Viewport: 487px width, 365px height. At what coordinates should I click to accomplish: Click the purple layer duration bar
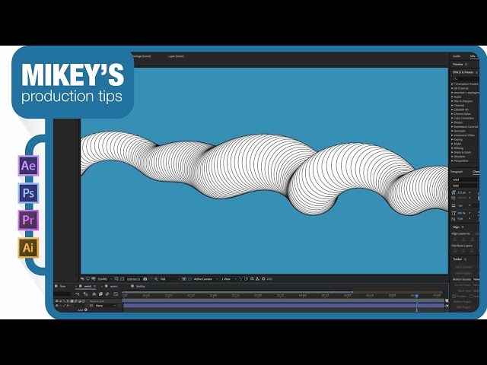[x=284, y=306]
